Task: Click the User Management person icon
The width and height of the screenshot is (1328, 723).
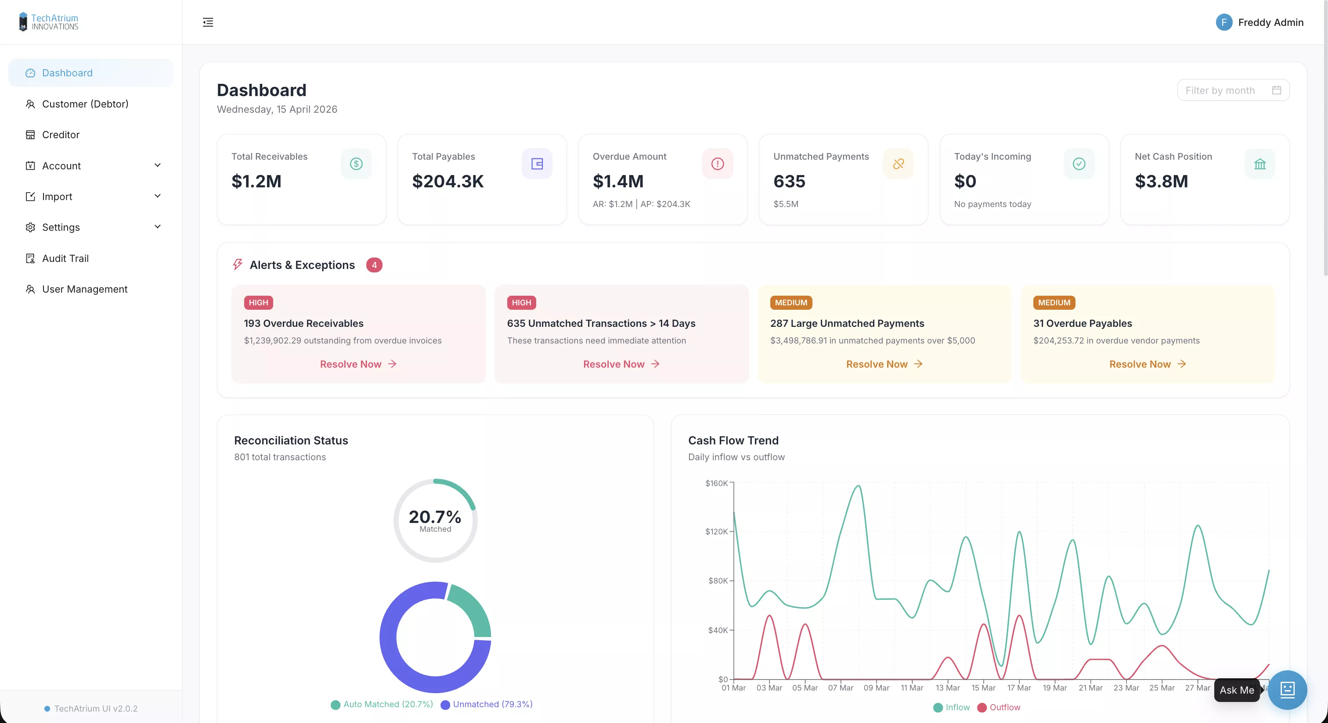Action: pos(30,290)
